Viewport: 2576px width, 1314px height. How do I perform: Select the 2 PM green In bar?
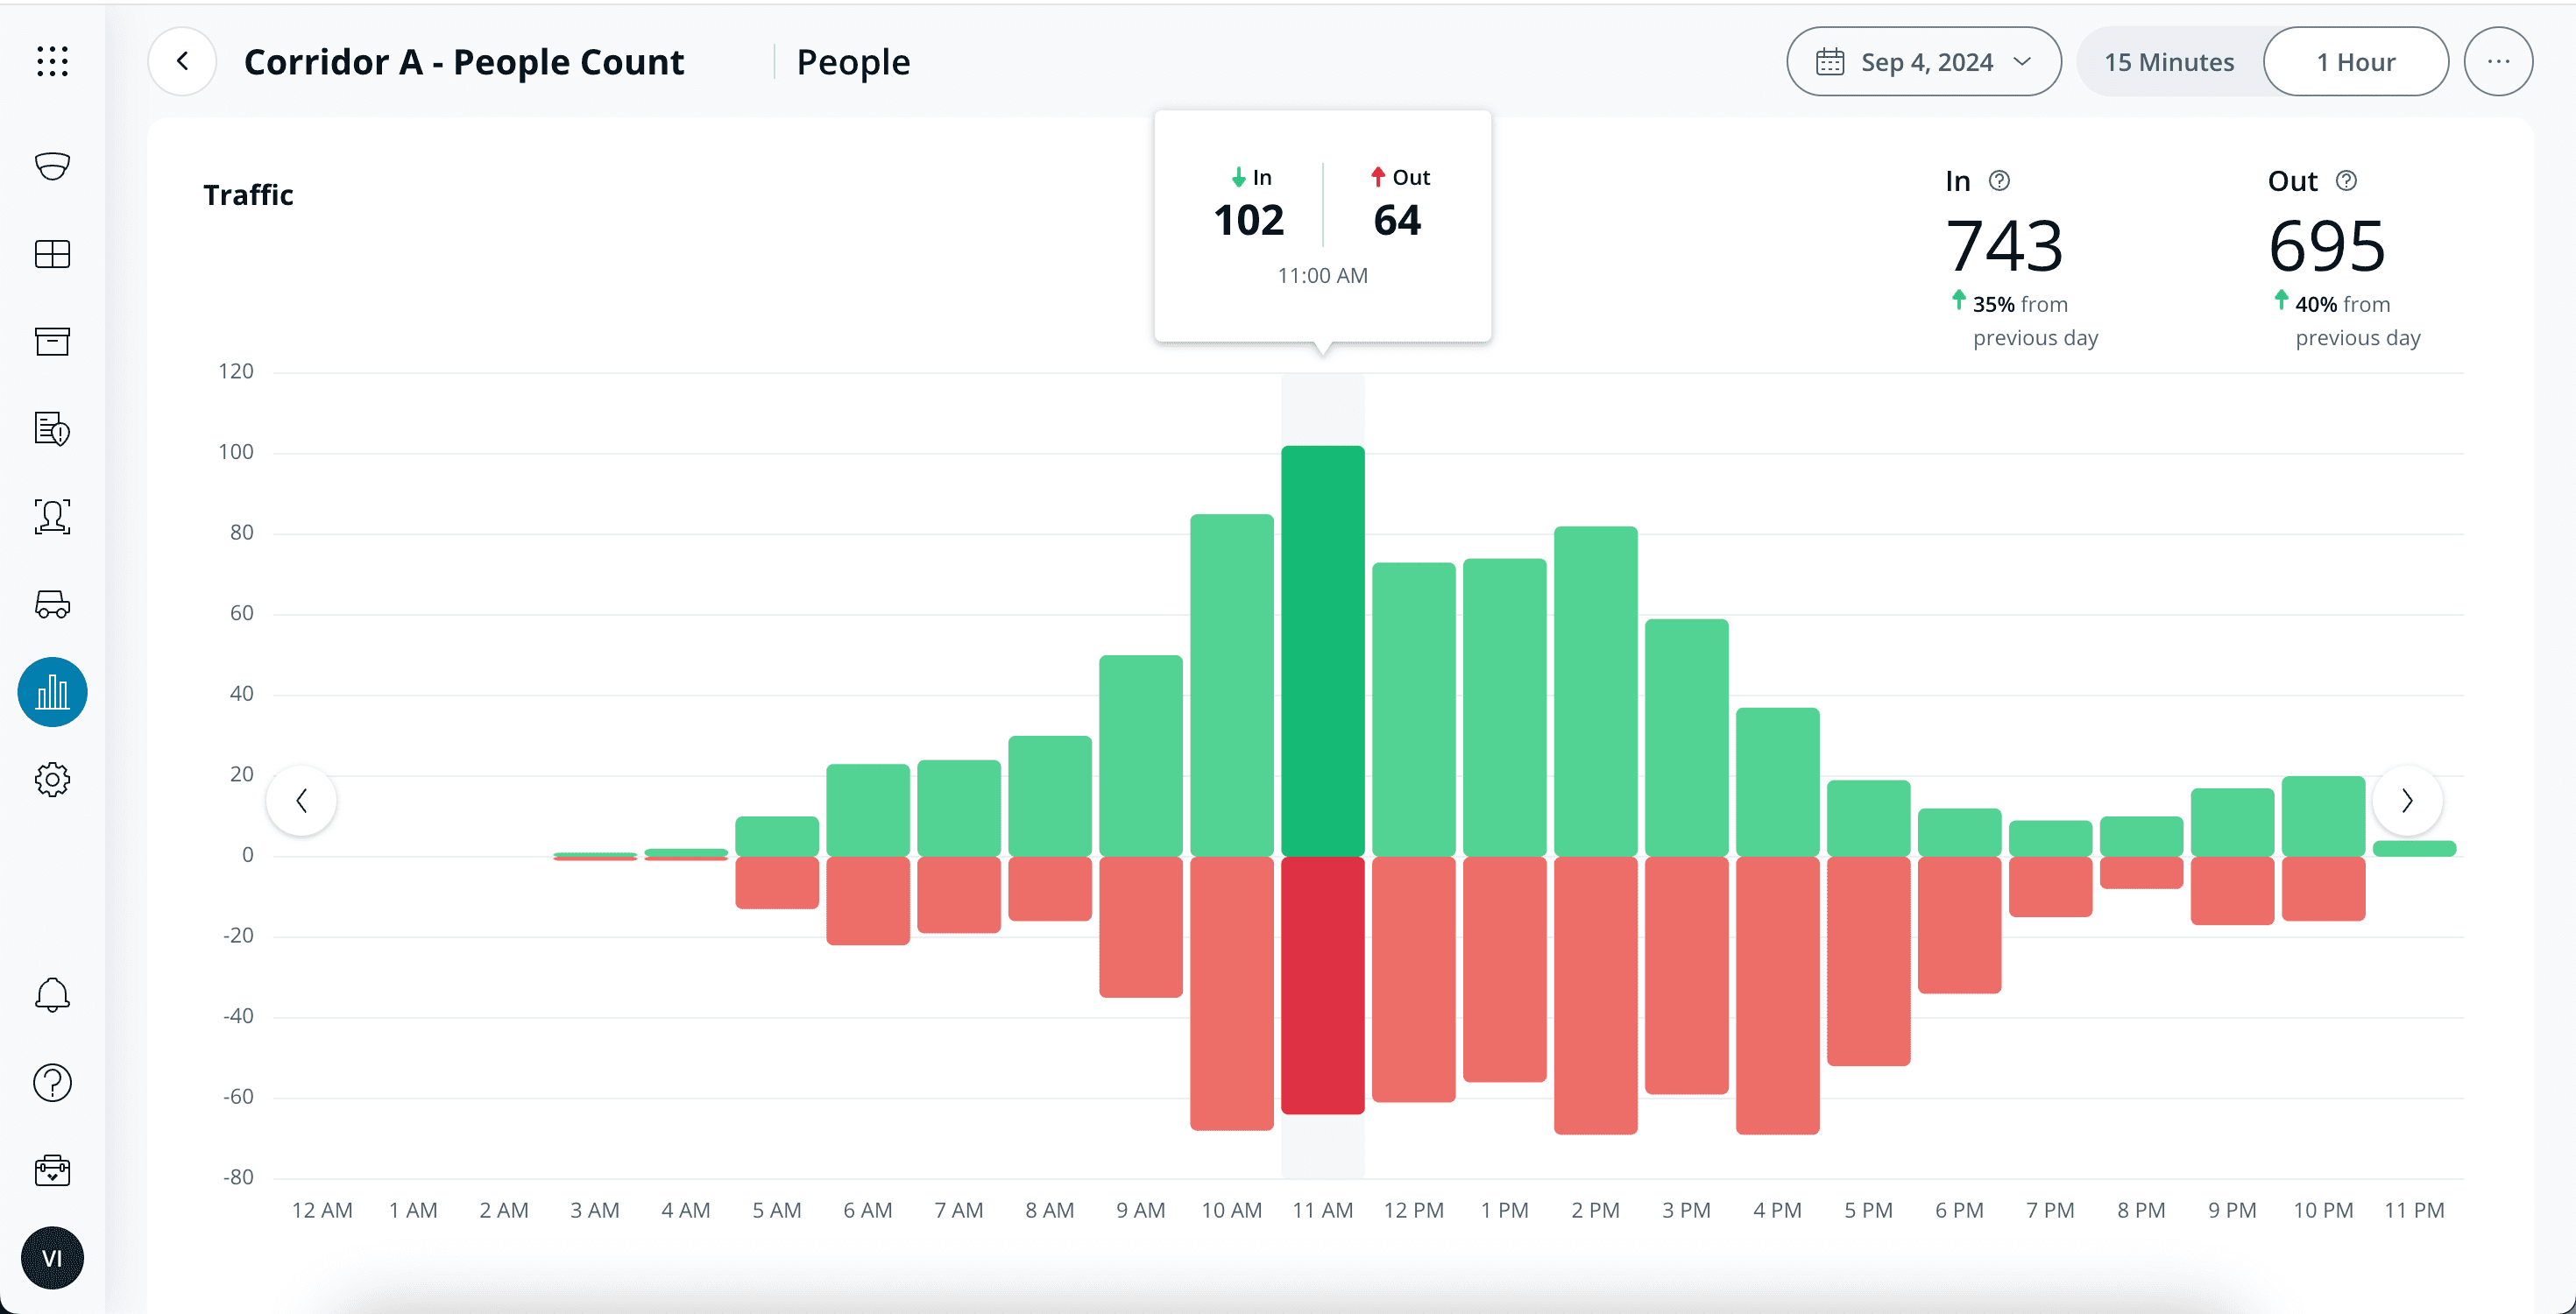click(1595, 690)
